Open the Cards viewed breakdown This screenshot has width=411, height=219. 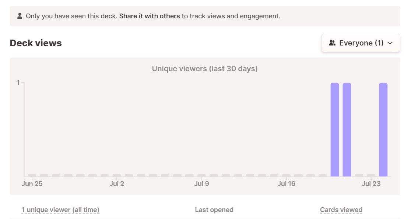click(341, 209)
